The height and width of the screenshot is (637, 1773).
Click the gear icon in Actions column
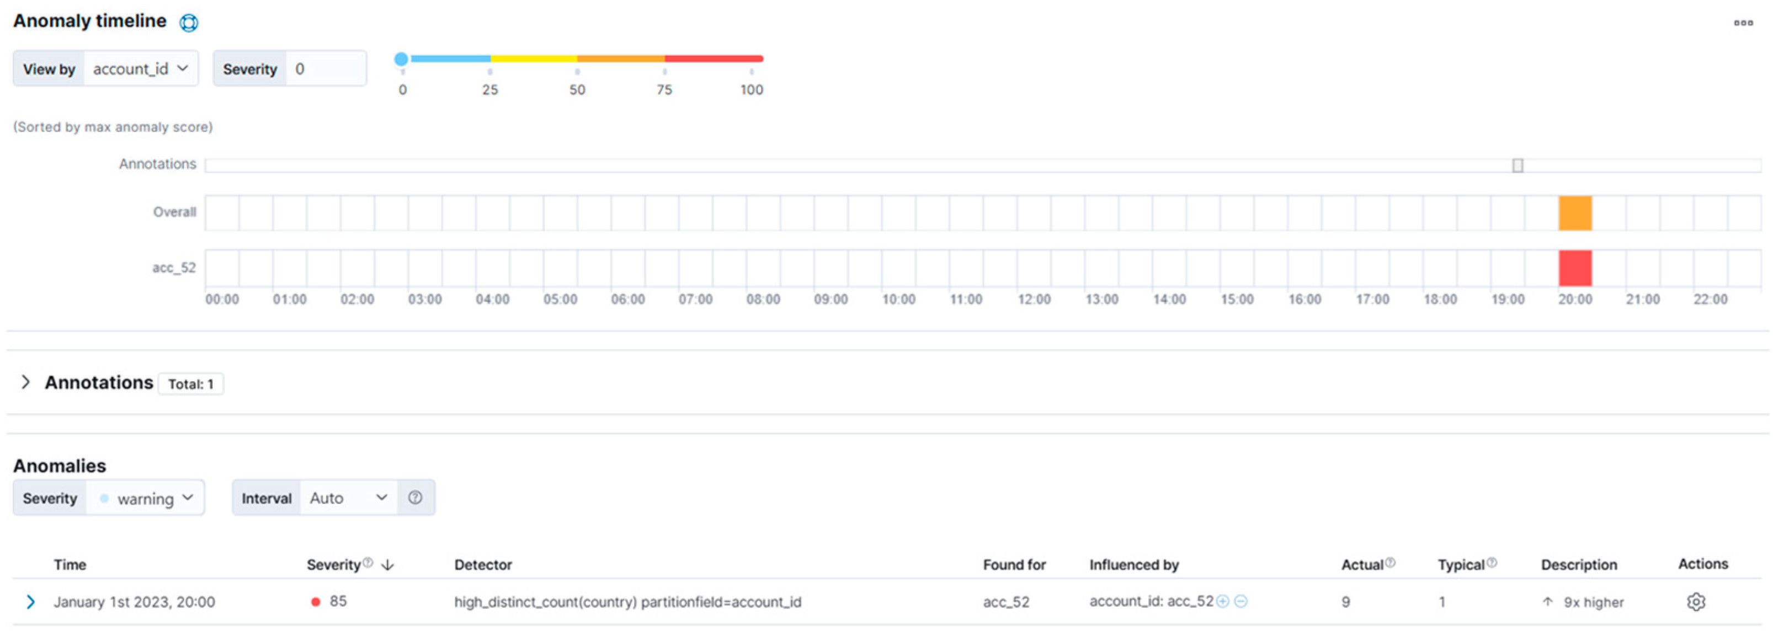(1696, 602)
